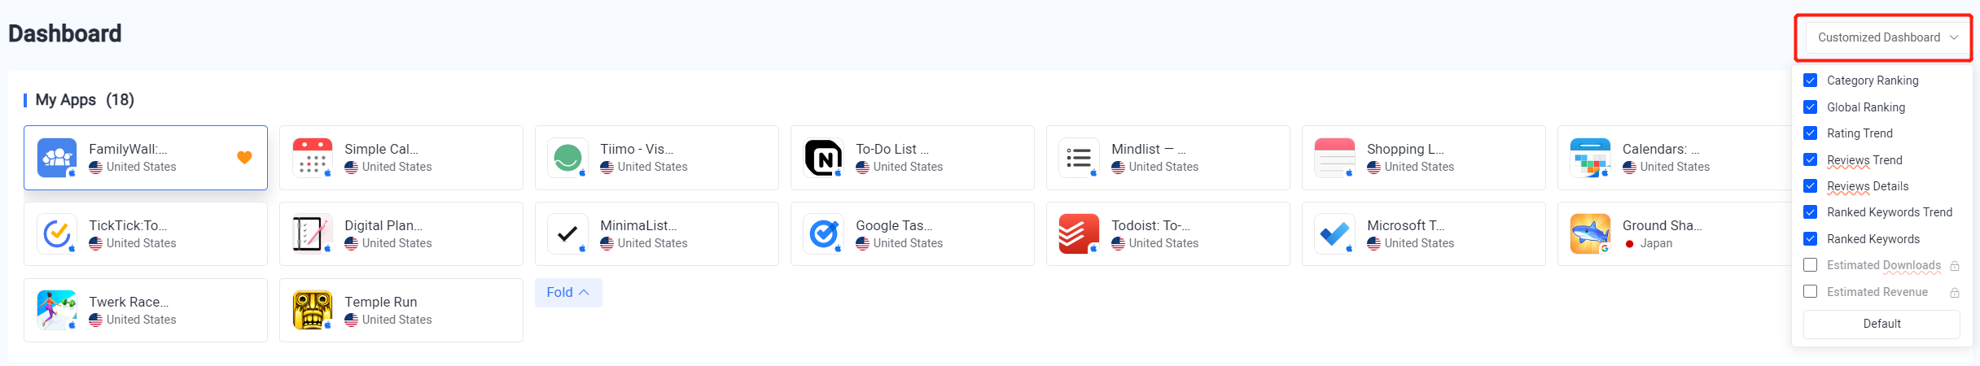Open the Notion To-Do List icon

pos(824,158)
